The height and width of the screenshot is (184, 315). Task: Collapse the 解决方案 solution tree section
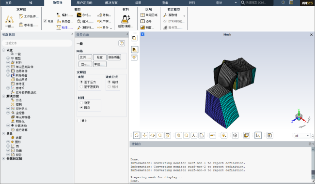tap(3, 96)
